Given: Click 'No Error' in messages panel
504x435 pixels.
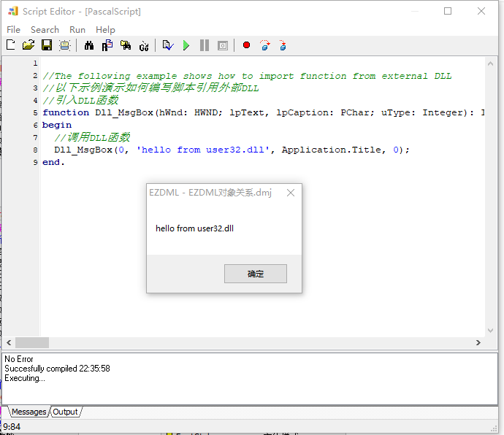Looking at the screenshot, I should pyautogui.click(x=19, y=359).
